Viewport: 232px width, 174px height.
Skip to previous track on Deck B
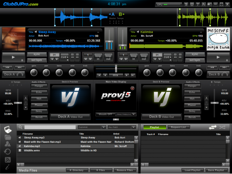pyautogui.click(x=212, y=67)
